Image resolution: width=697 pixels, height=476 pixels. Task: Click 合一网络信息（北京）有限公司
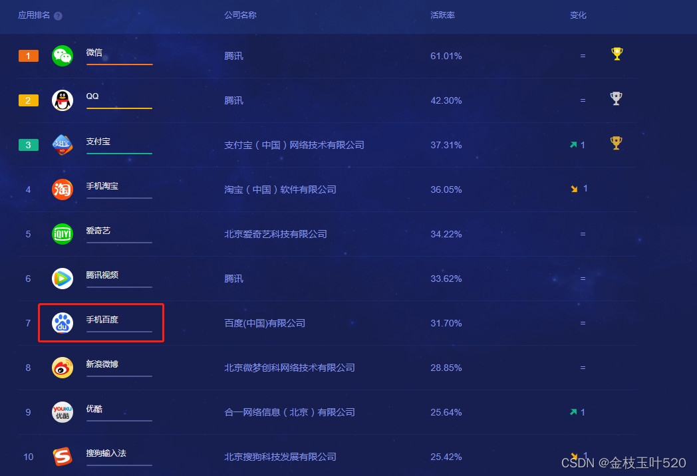[289, 412]
